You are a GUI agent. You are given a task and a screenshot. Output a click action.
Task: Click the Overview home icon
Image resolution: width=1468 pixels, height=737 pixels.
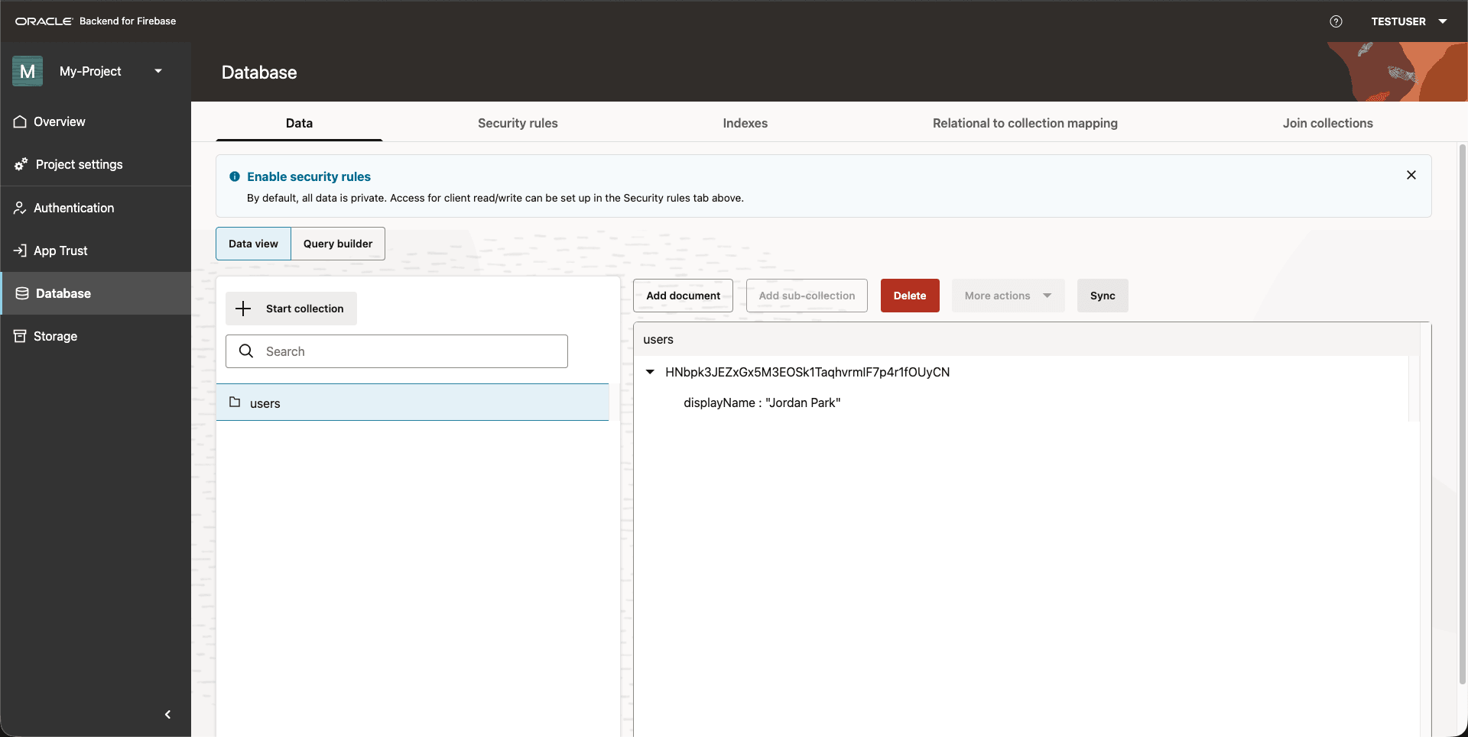click(x=21, y=121)
